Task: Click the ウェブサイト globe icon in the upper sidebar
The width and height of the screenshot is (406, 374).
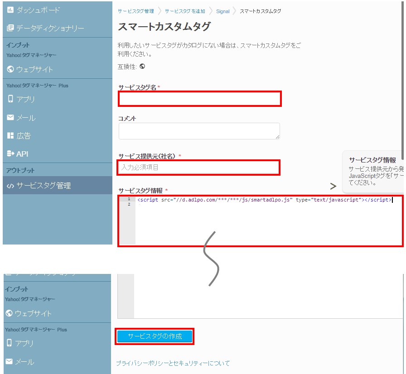Action: click(x=10, y=69)
